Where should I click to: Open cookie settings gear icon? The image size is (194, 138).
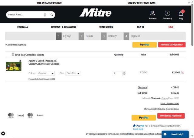click(3, 133)
